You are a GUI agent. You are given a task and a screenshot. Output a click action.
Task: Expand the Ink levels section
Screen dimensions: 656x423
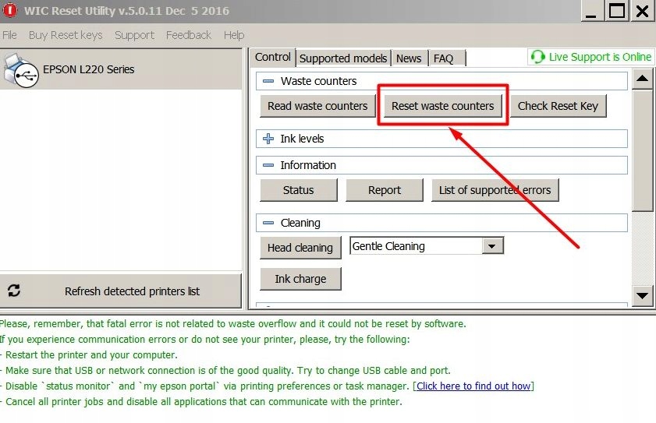tap(268, 139)
